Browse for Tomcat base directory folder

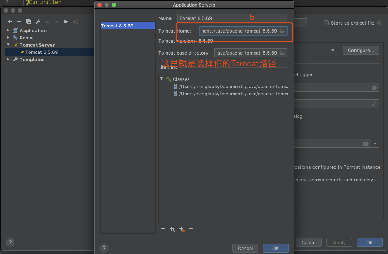(282, 53)
